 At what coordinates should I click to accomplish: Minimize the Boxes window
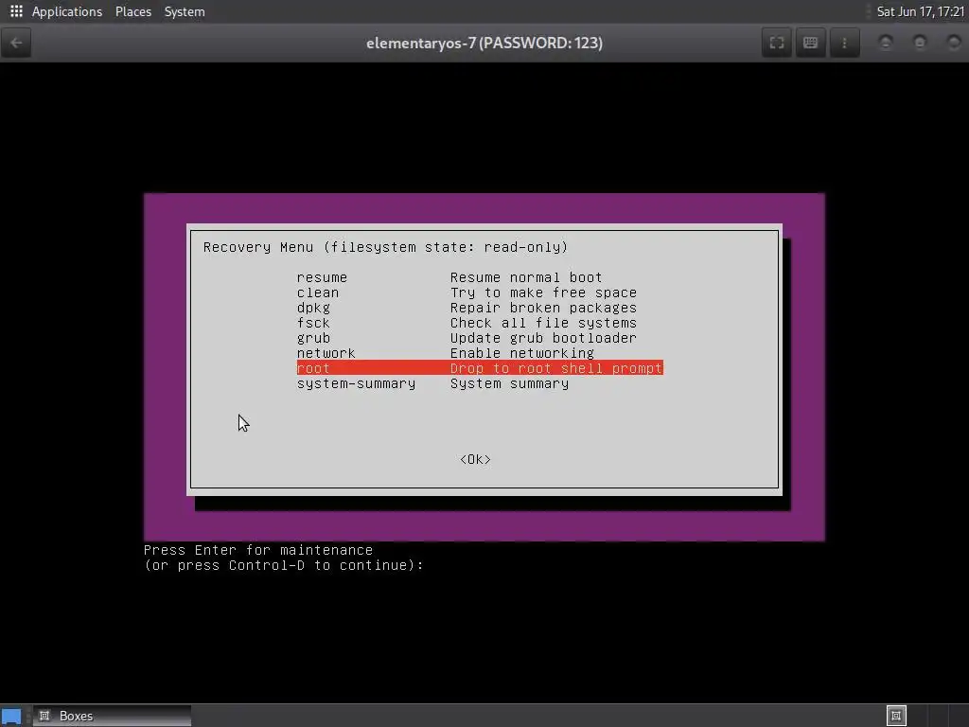[885, 43]
